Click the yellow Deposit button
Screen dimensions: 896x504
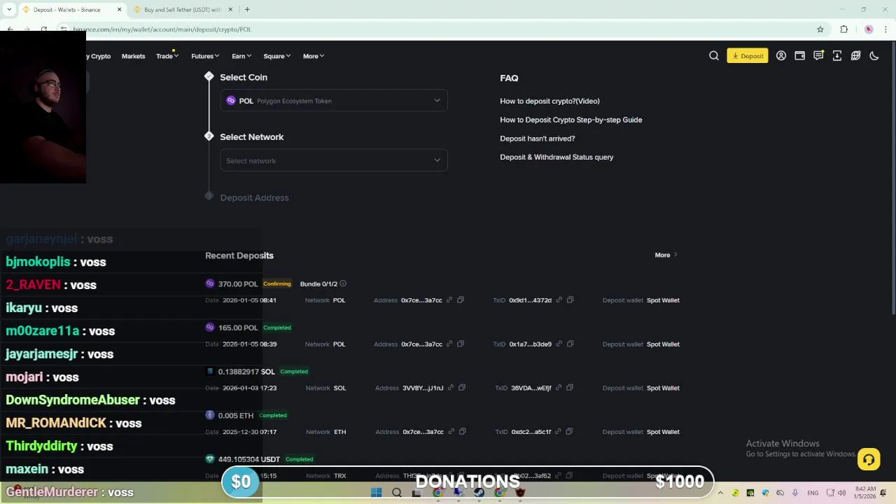tap(748, 56)
